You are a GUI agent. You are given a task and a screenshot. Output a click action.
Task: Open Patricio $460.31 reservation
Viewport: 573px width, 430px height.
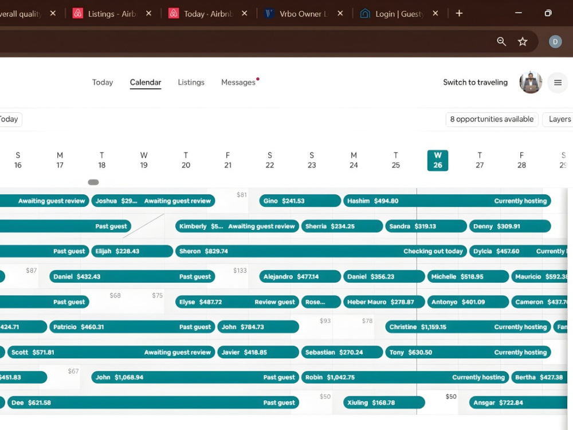pos(132,327)
